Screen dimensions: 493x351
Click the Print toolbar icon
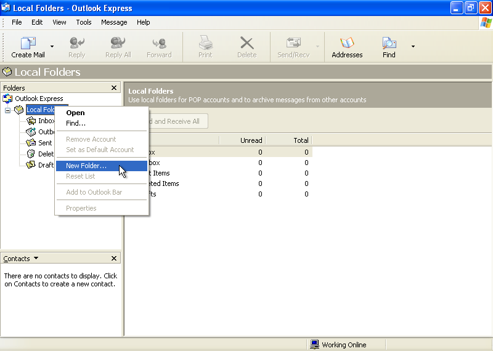point(205,43)
